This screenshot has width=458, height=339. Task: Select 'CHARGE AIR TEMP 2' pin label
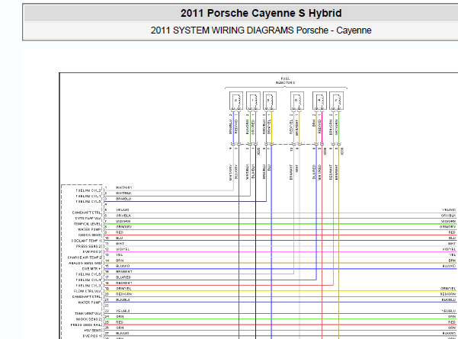point(85,257)
